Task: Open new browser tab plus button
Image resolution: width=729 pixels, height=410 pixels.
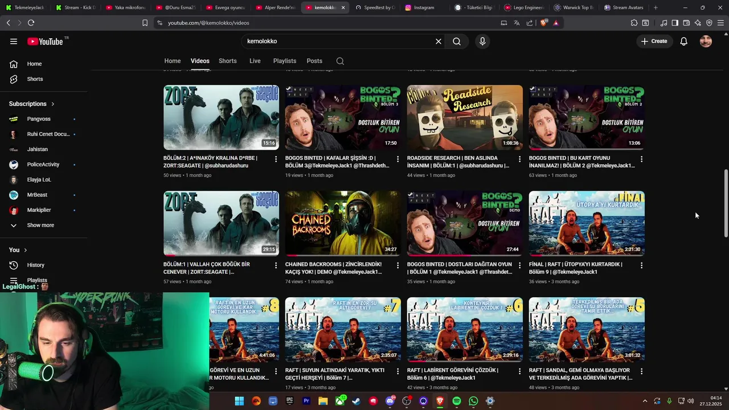Action: 656,7
